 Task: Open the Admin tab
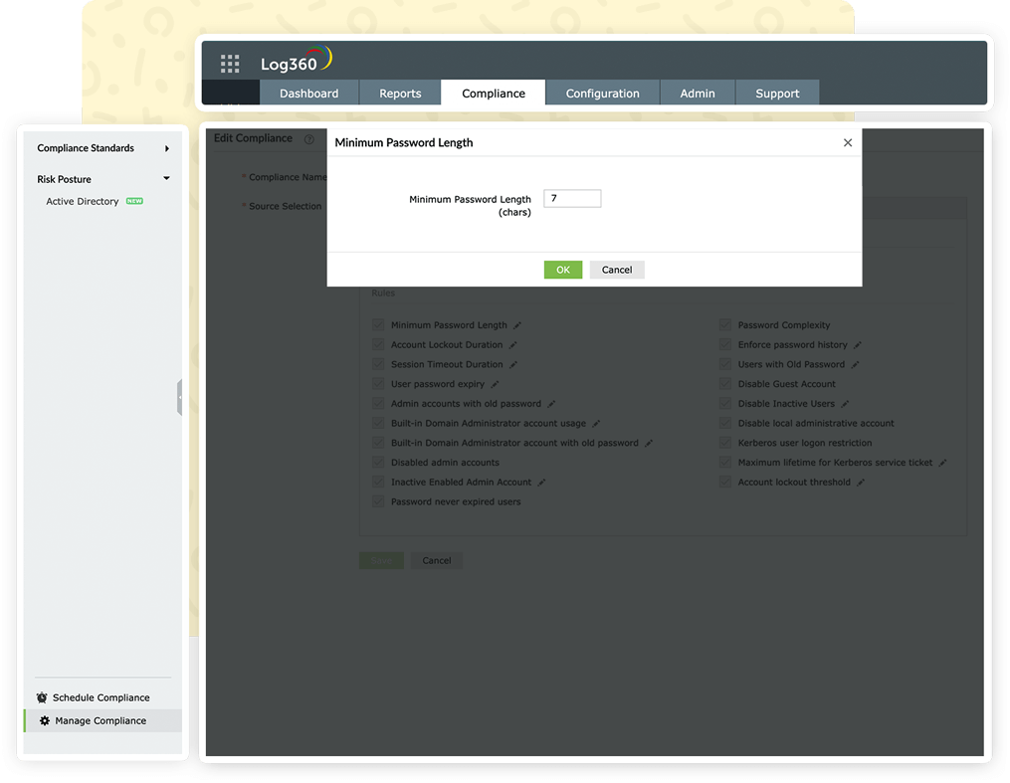[698, 93]
